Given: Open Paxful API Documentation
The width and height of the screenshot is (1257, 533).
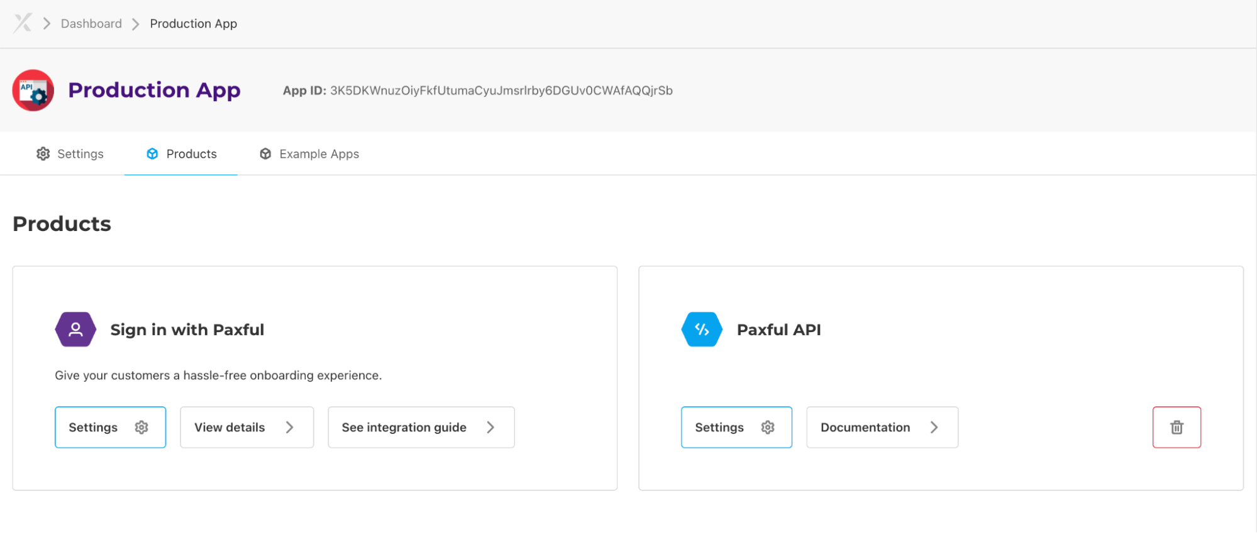Looking at the screenshot, I should click(x=882, y=428).
